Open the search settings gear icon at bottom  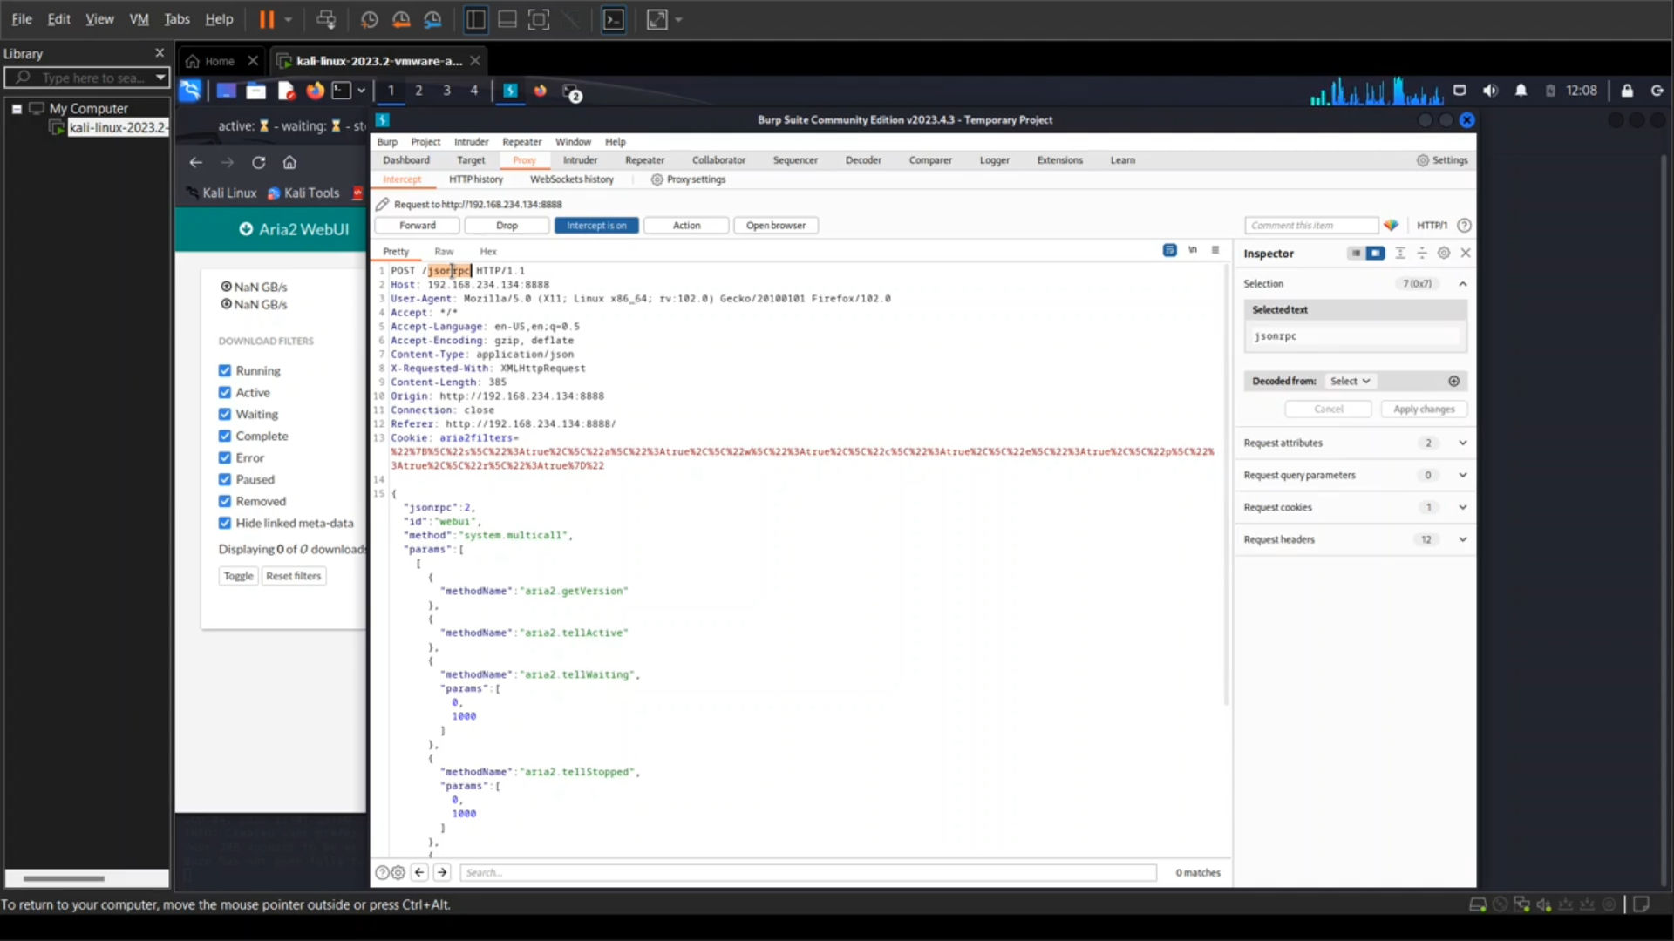tap(398, 872)
